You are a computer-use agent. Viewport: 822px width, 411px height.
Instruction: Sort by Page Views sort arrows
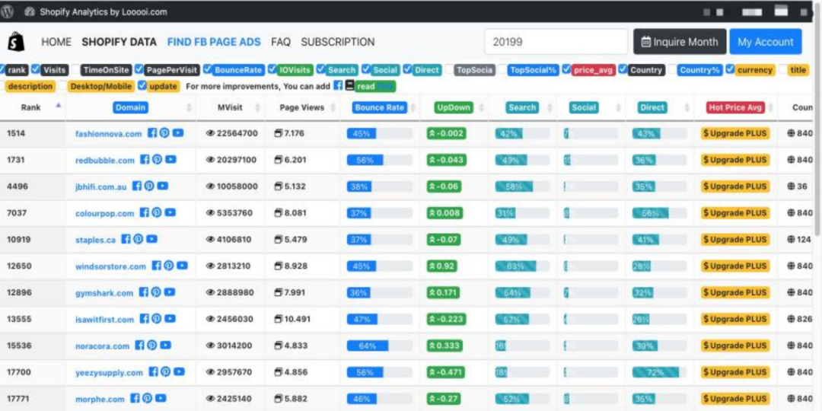coord(334,107)
